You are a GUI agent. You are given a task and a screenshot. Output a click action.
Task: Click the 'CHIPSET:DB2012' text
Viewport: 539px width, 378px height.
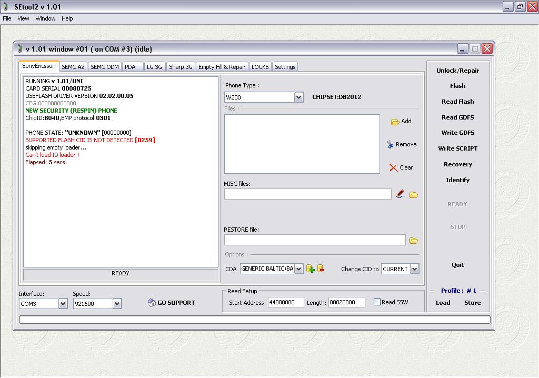pyautogui.click(x=336, y=97)
